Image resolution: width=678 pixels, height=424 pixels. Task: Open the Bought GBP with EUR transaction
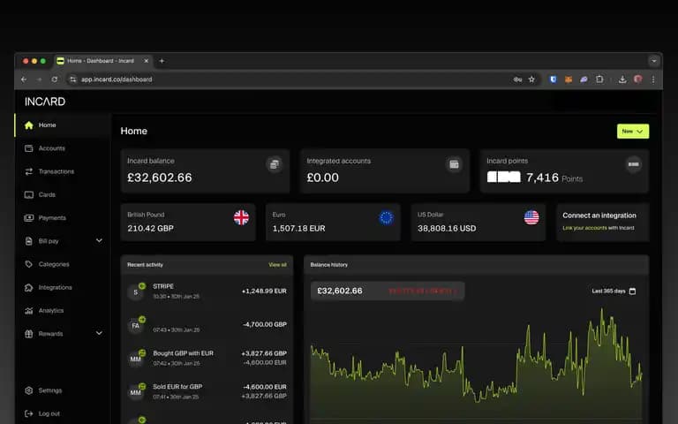(x=207, y=359)
